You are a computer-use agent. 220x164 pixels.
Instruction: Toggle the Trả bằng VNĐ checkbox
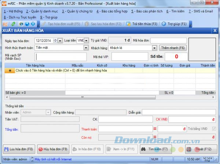click(x=214, y=129)
